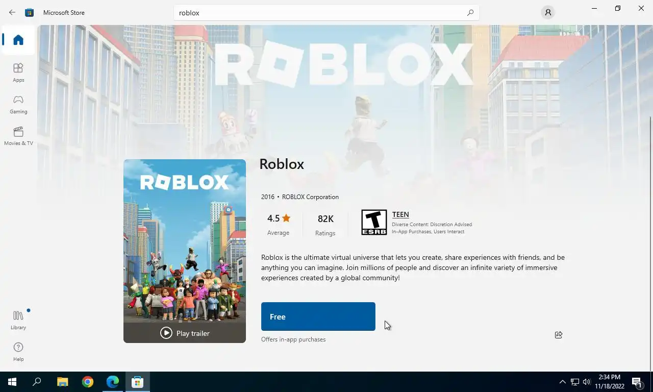
Task: Click Microsoft Store taskbar icon
Action: point(137,382)
